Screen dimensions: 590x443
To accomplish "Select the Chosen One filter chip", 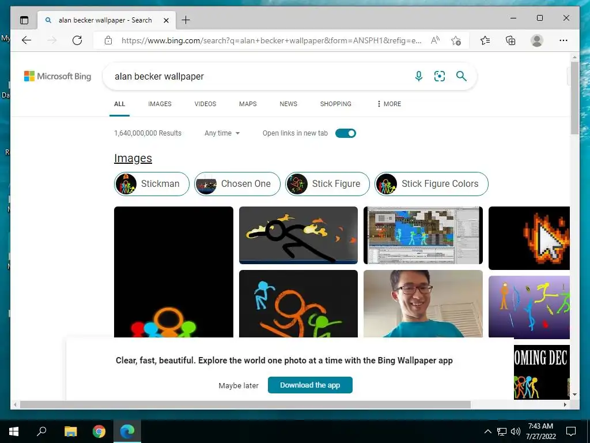I will [x=237, y=184].
